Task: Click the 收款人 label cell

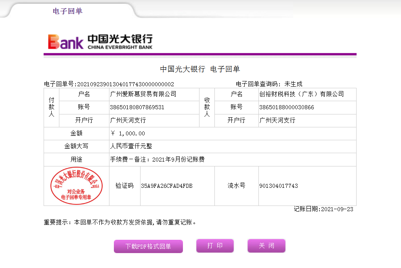Action: coord(207,108)
